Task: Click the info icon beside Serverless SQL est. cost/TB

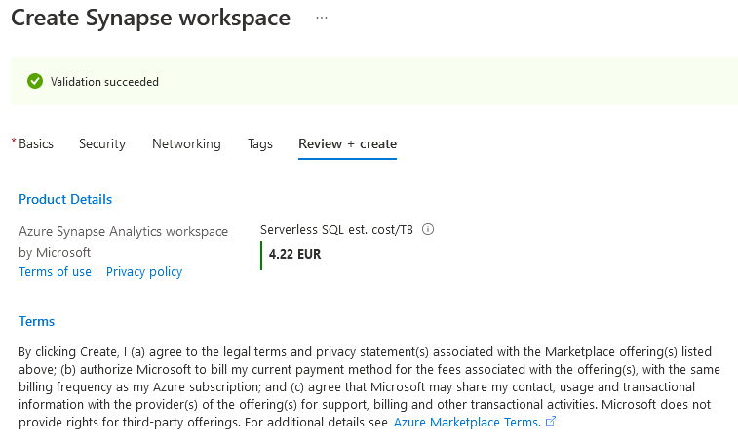Action: tap(428, 229)
